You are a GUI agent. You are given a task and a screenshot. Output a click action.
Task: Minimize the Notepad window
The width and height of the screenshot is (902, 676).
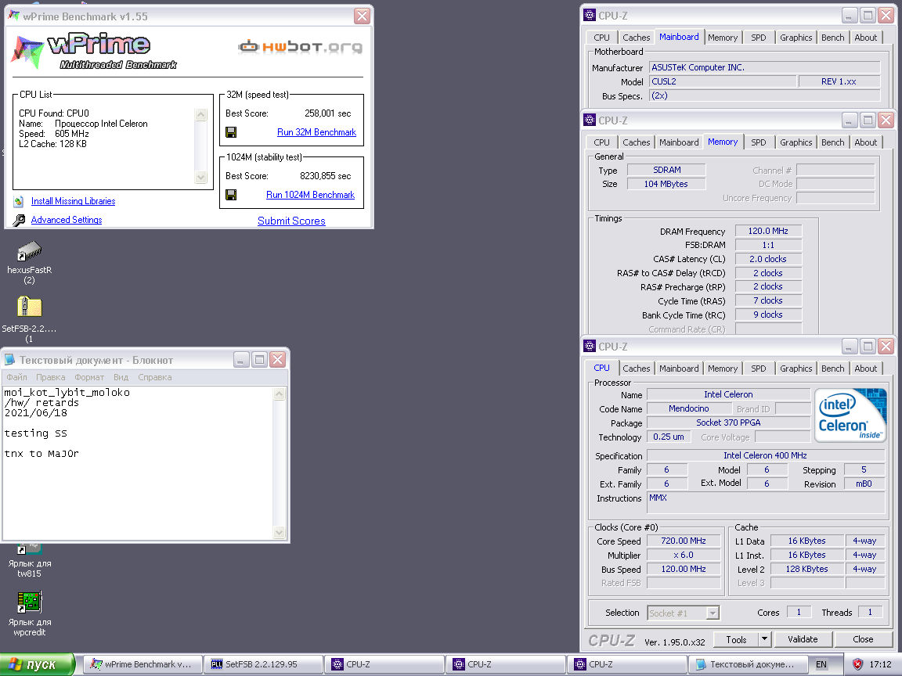click(x=241, y=360)
